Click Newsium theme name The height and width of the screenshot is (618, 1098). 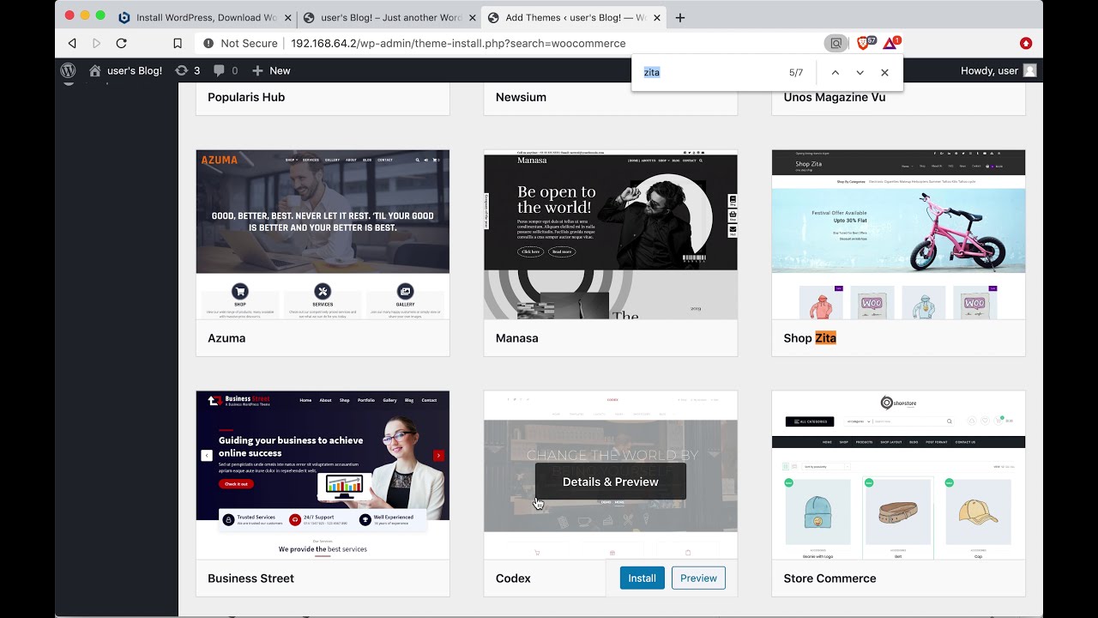point(521,97)
